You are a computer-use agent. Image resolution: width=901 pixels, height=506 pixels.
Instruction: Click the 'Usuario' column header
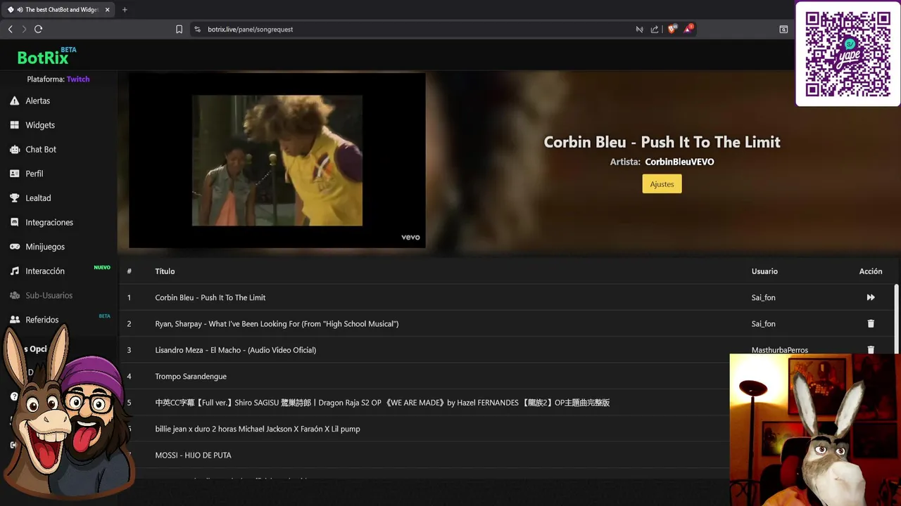[764, 271]
